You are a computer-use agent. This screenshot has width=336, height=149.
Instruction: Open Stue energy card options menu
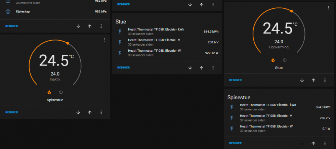[x=213, y=67]
